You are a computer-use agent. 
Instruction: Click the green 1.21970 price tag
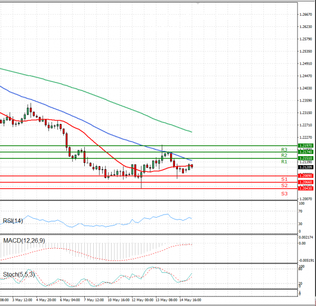coord(305,146)
